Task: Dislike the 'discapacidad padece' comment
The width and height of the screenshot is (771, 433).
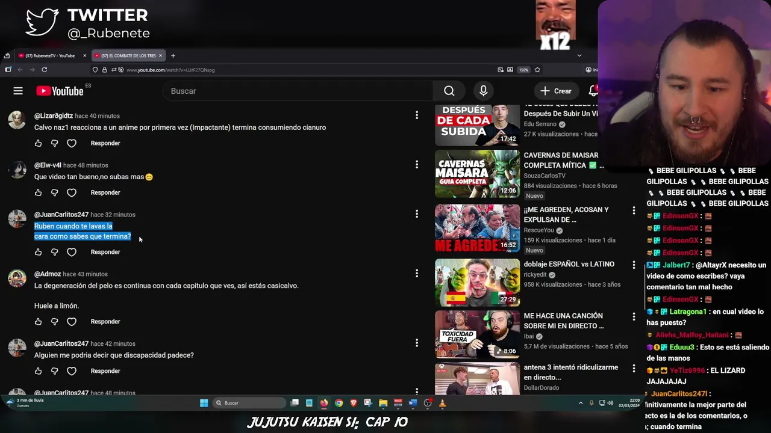Action: click(54, 371)
